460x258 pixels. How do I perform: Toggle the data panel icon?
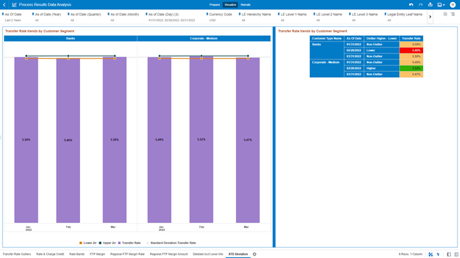coord(449,255)
